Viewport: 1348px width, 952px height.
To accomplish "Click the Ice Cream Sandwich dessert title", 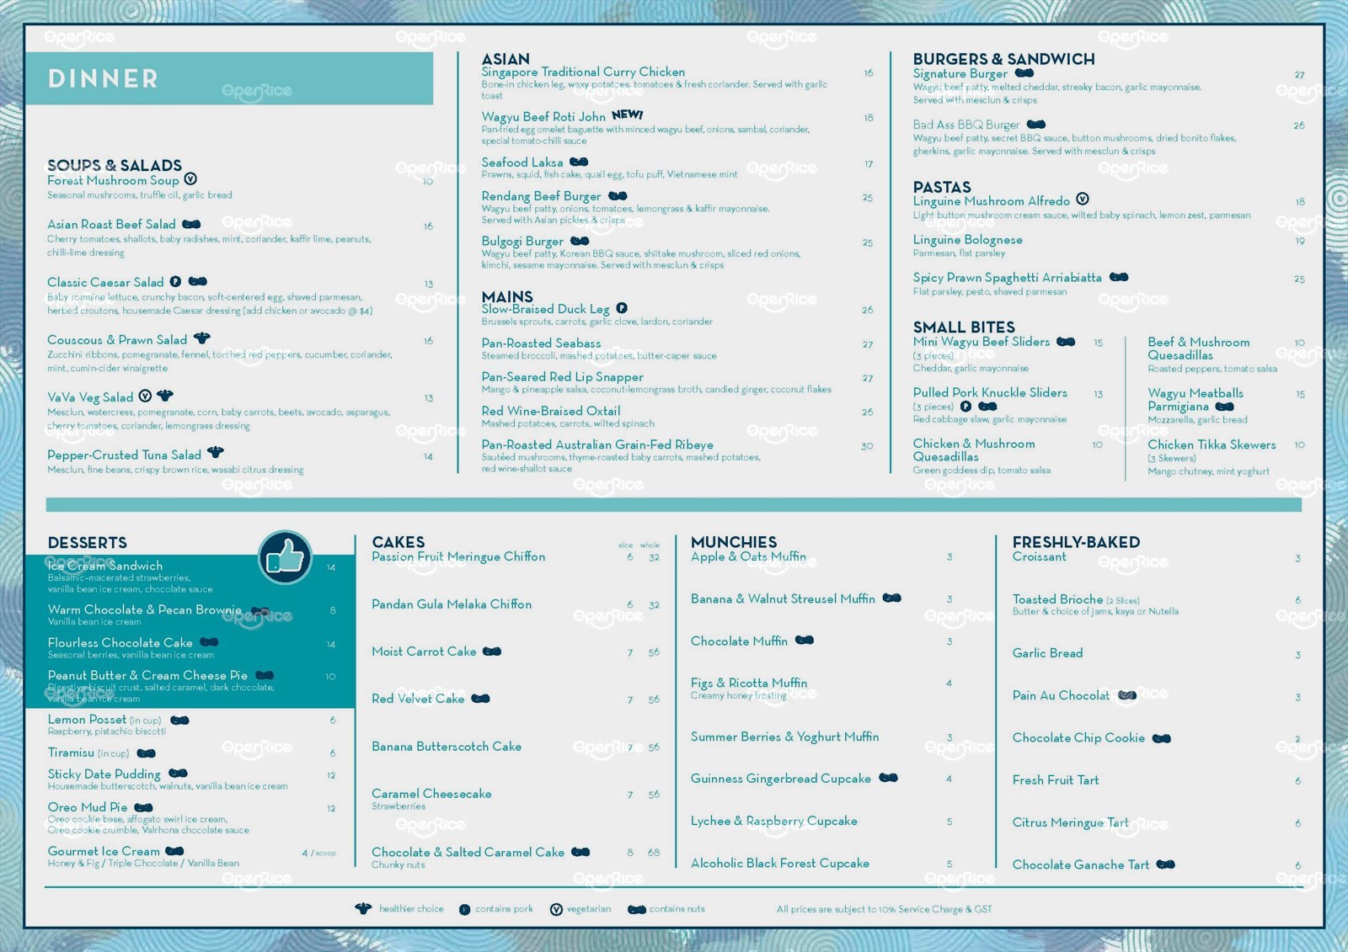I will coord(105,566).
